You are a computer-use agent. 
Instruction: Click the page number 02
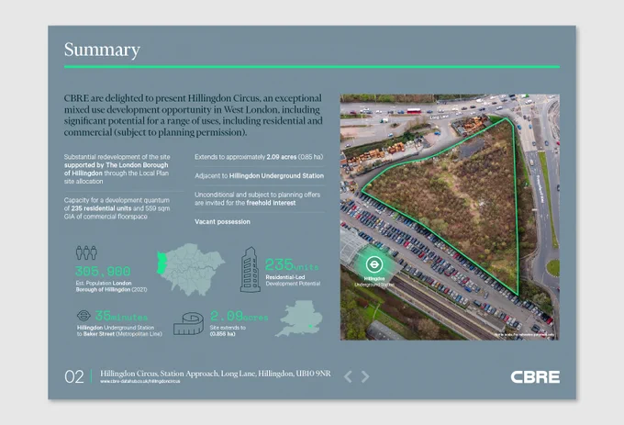[x=74, y=377]
